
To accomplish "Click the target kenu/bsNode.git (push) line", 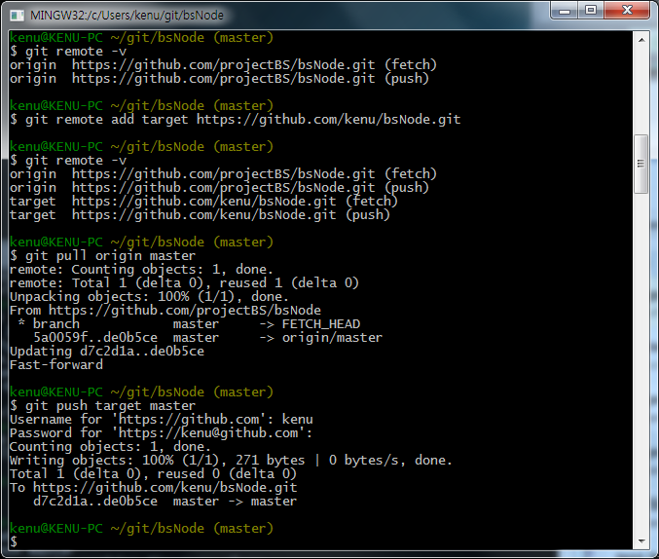I will point(200,215).
